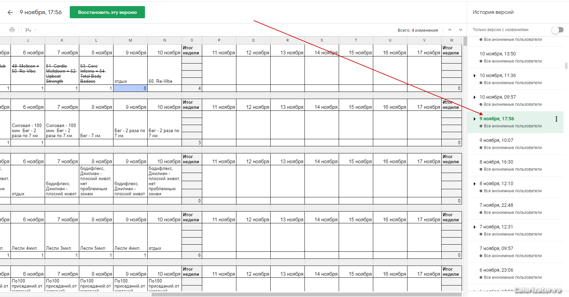Click the back arrow to exit version history
569x297 pixels.
tap(10, 13)
